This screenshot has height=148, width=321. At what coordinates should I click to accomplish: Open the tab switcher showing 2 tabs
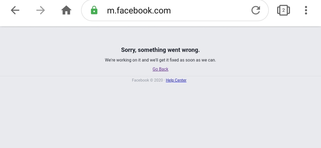[x=284, y=10]
